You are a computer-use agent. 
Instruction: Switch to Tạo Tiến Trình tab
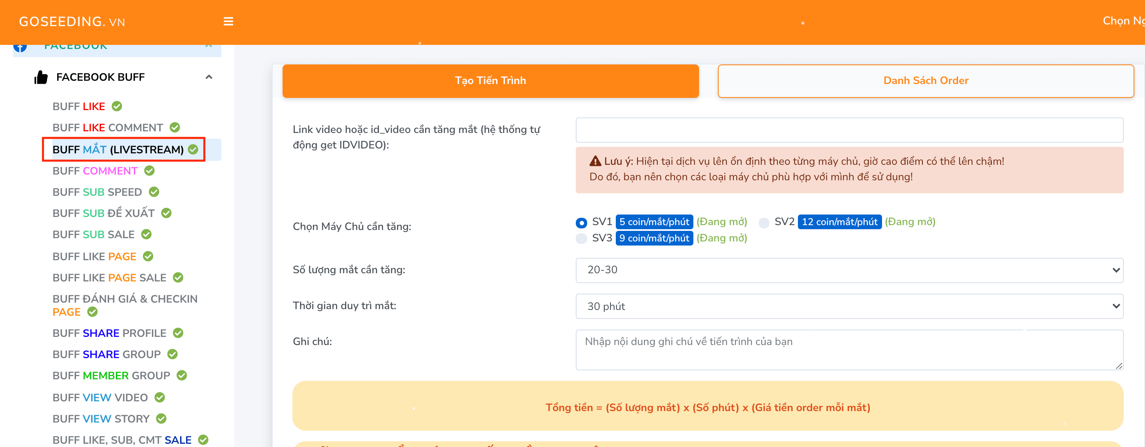click(x=490, y=81)
